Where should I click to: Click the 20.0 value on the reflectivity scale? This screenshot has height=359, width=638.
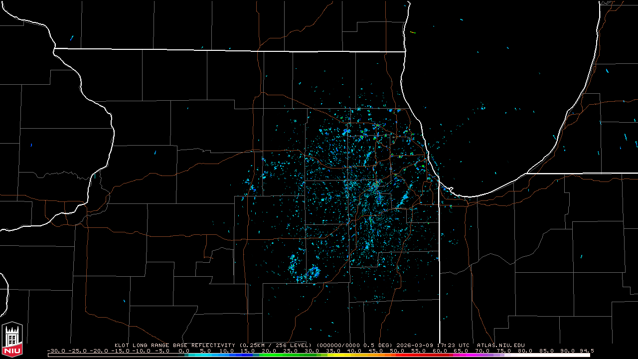pos(269,351)
